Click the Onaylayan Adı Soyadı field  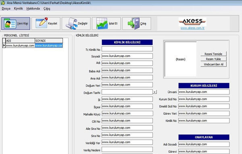204,144
